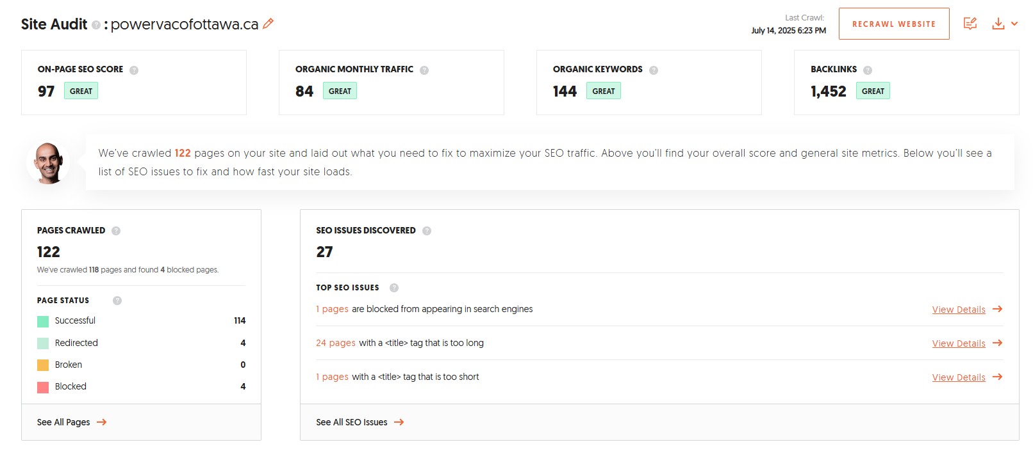Click the pencil icon beside powervacofottawa.ca
Screen dimensions: 1033x449
click(268, 24)
